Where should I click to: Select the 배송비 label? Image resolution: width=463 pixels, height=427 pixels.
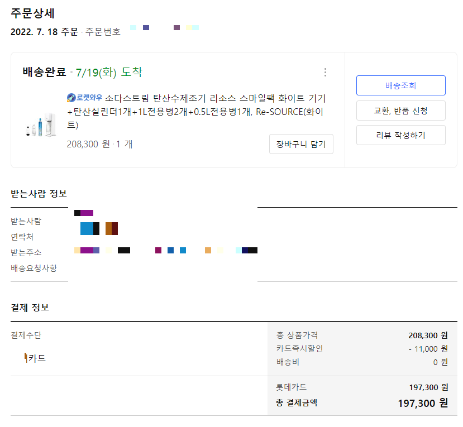click(x=288, y=362)
